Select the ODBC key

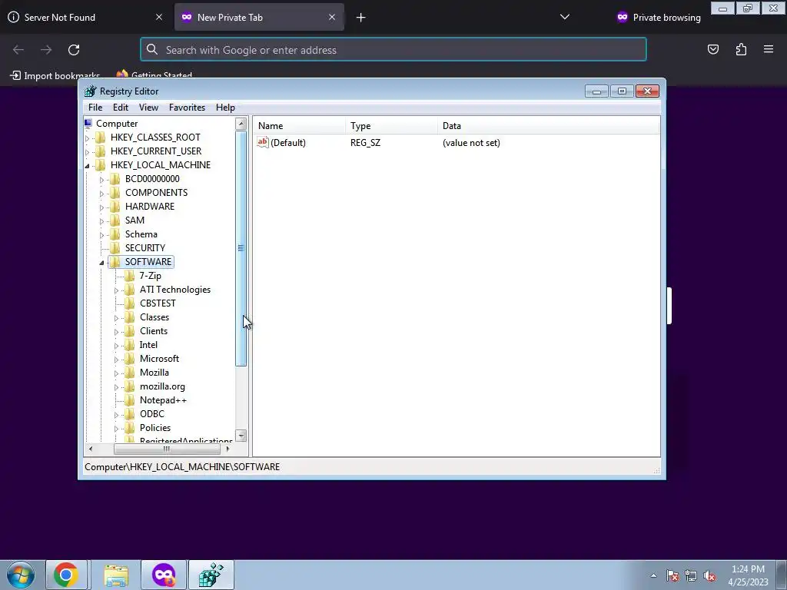[152, 414]
